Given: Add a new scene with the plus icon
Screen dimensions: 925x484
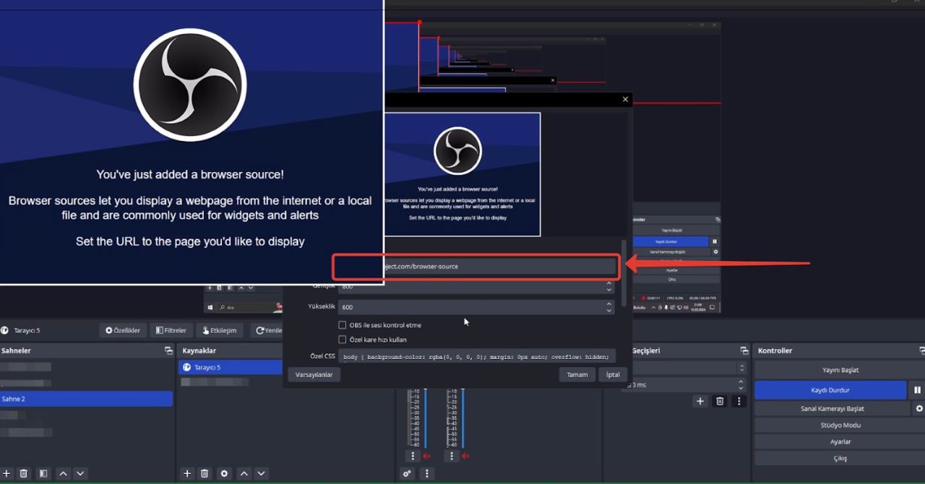Looking at the screenshot, I should (8, 473).
